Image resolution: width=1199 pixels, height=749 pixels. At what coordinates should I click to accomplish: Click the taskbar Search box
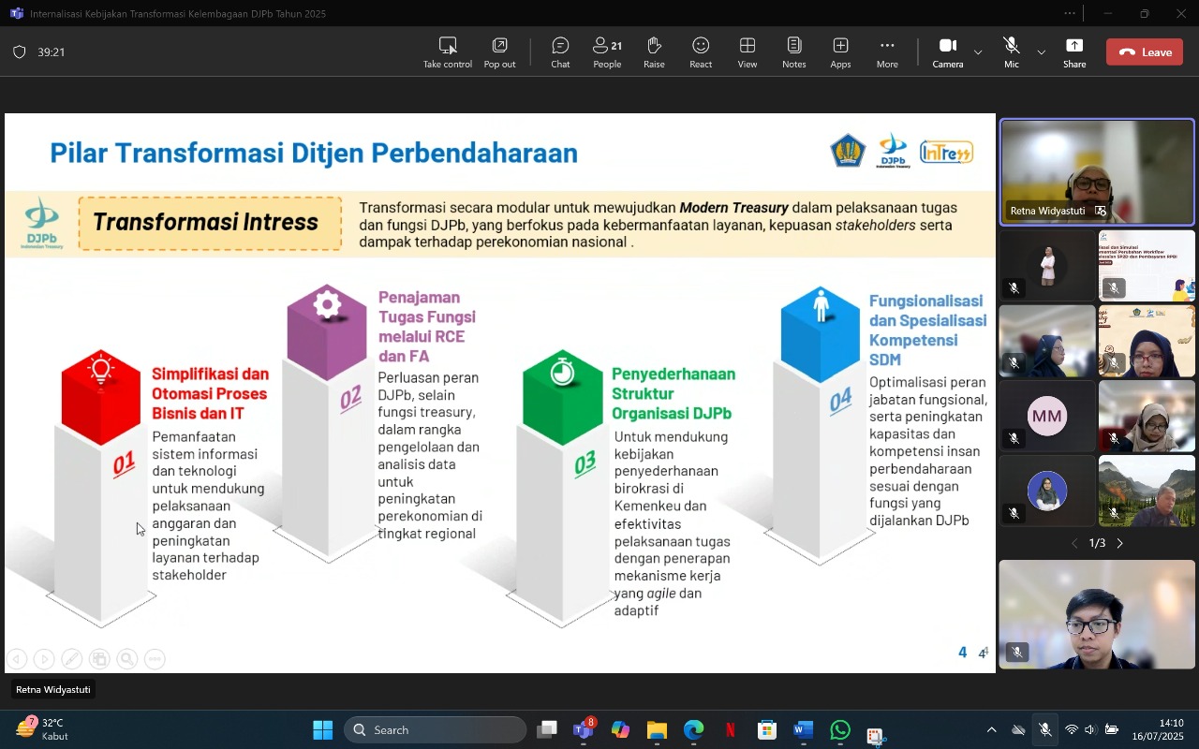pos(435,729)
